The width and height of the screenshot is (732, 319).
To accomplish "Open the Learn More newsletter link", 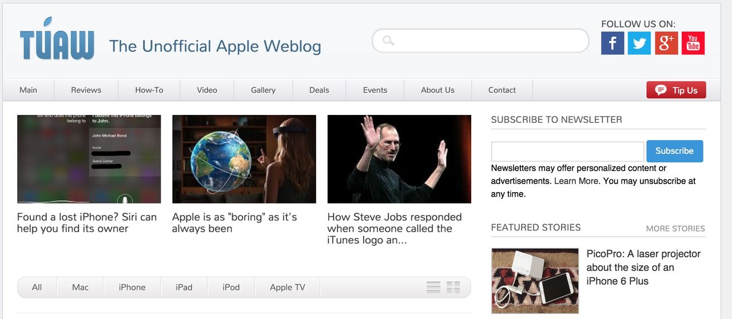I will coord(576,181).
